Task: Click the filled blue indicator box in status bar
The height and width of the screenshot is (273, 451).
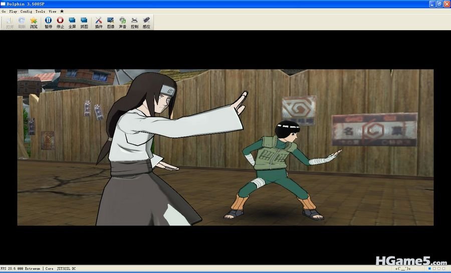Action: pyautogui.click(x=430, y=268)
